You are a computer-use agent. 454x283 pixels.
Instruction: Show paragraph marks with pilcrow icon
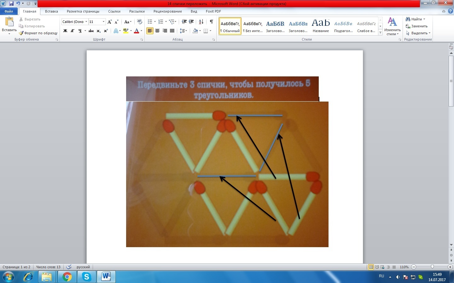[x=211, y=22]
